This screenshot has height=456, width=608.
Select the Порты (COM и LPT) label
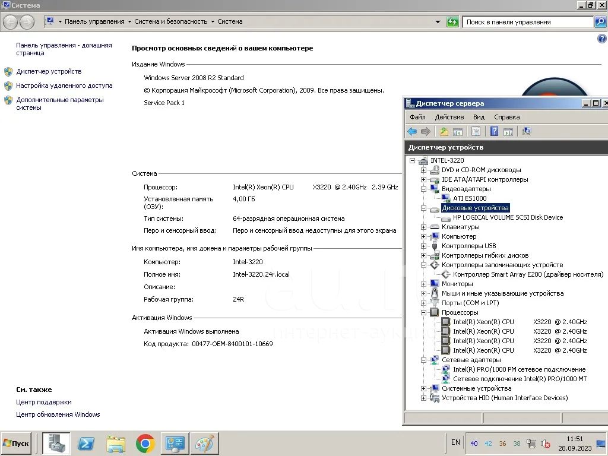[x=470, y=303]
